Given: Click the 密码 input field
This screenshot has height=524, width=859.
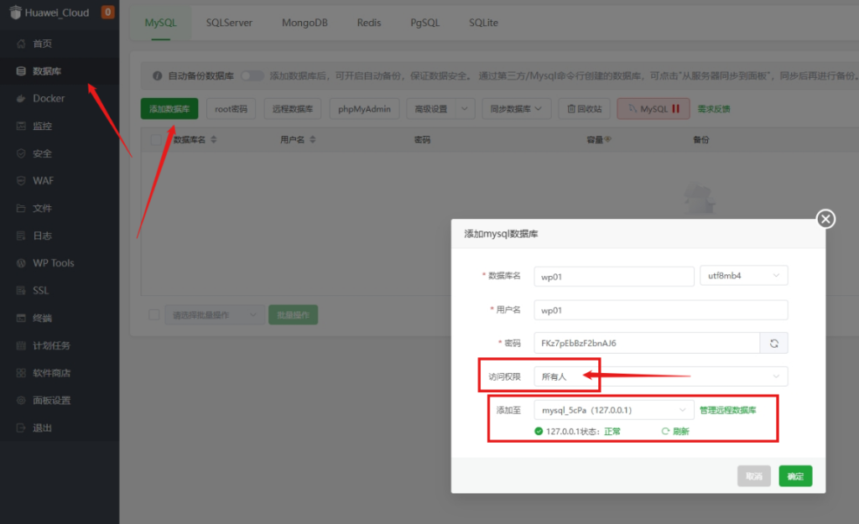Looking at the screenshot, I should pyautogui.click(x=647, y=343).
